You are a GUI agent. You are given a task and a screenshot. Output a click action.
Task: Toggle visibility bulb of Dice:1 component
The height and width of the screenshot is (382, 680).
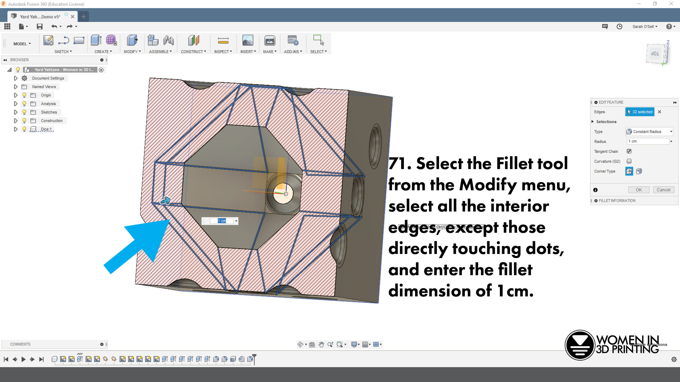click(24, 129)
